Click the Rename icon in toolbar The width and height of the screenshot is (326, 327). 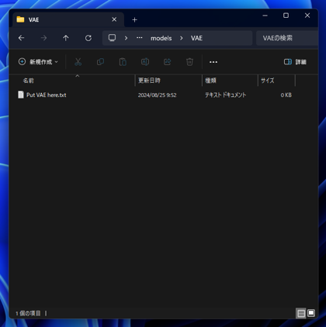pyautogui.click(x=145, y=62)
